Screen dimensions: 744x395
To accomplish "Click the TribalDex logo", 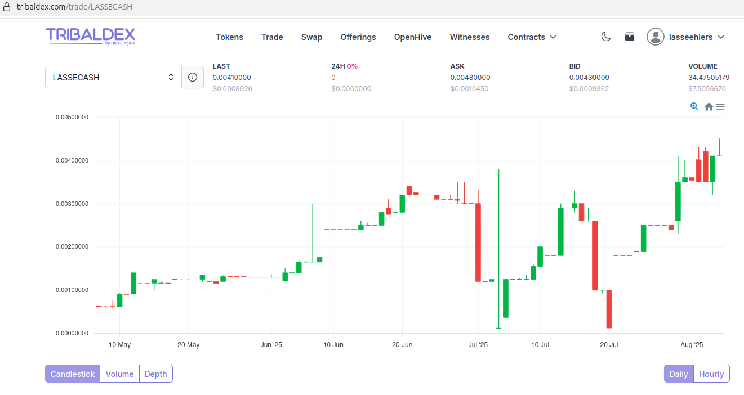I will point(90,37).
